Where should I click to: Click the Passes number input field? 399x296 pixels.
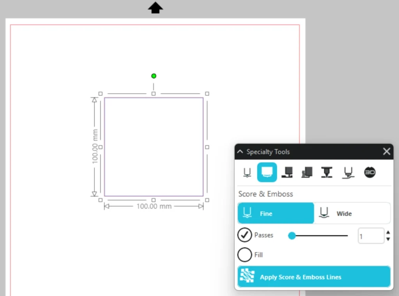tap(371, 236)
